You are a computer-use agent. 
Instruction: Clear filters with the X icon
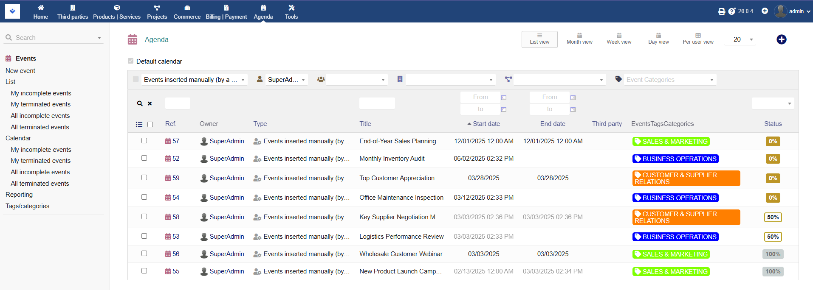(150, 103)
